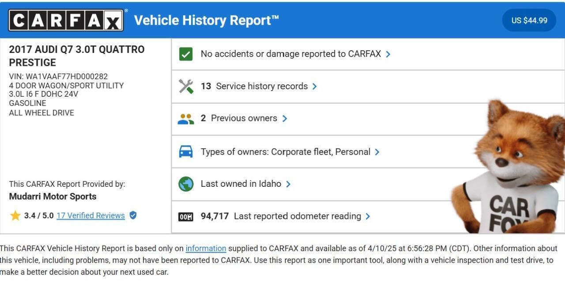Click the CARFAX logo
This screenshot has width=565, height=291.
click(x=66, y=20)
